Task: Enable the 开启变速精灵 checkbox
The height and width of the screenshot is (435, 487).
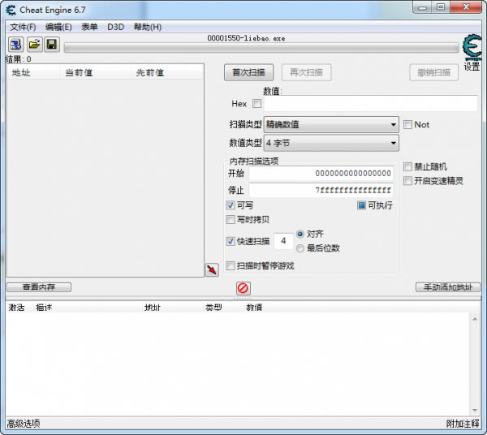Action: click(407, 181)
